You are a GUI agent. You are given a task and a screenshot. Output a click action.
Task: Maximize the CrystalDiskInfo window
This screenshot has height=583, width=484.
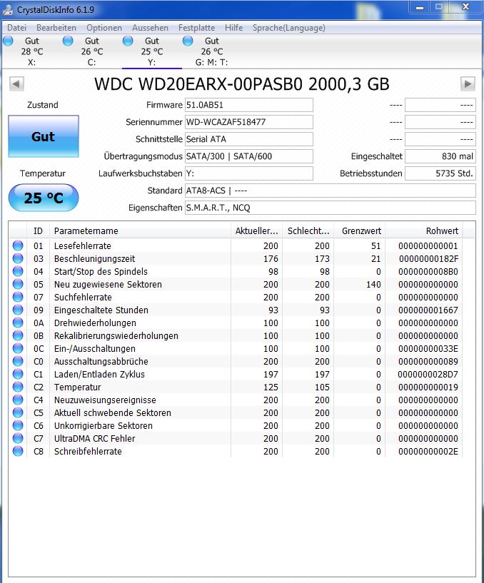(x=439, y=7)
